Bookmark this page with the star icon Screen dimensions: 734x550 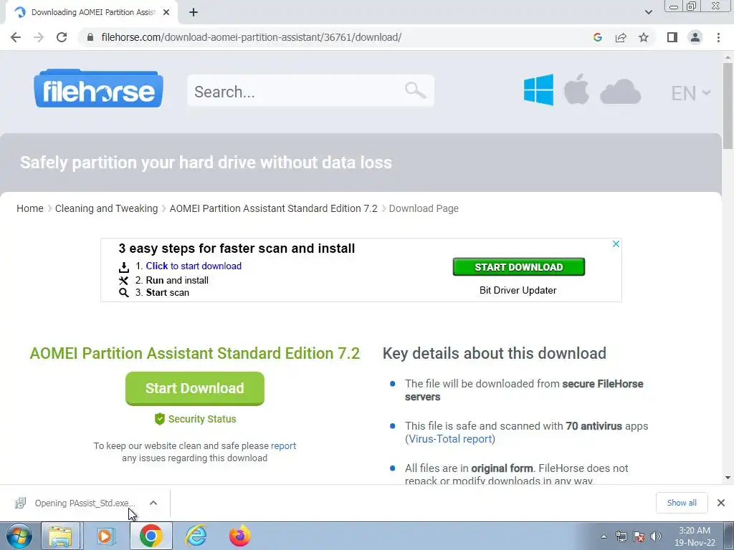644,37
